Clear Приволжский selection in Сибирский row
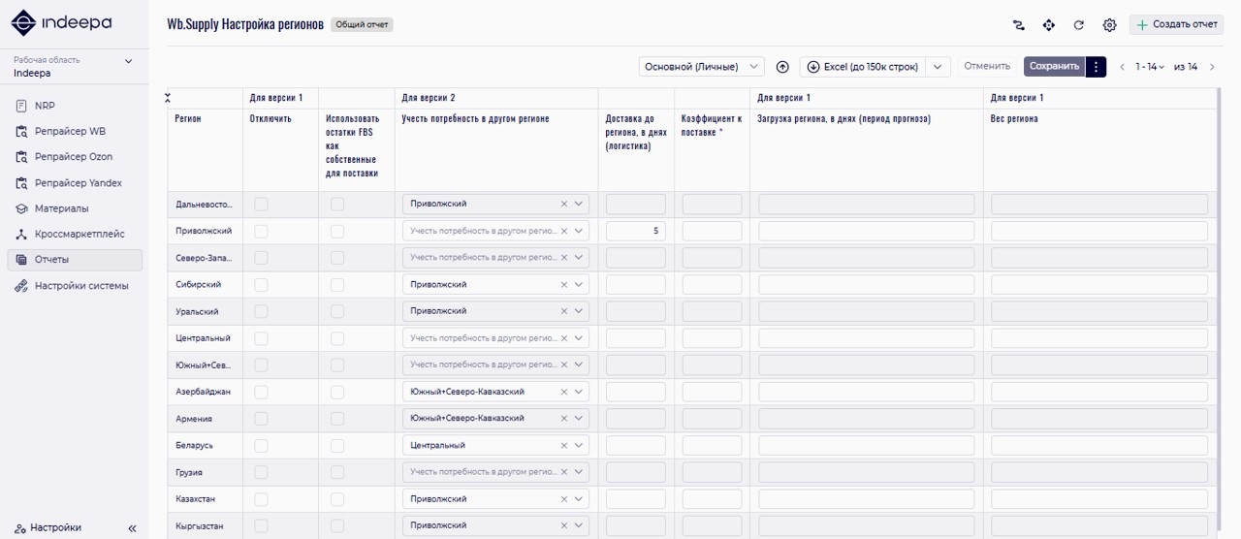Screen dimensions: 1241x539 pos(564,285)
